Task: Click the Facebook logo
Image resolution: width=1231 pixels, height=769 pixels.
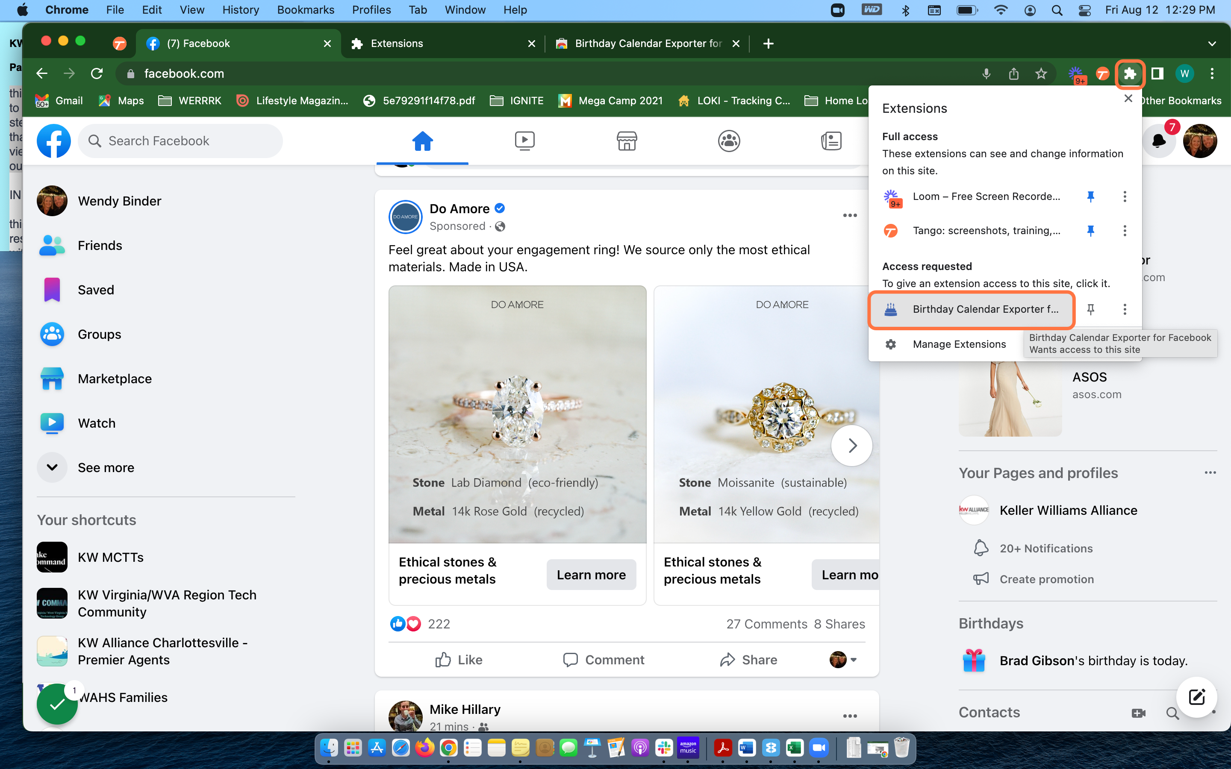Action: click(x=54, y=141)
